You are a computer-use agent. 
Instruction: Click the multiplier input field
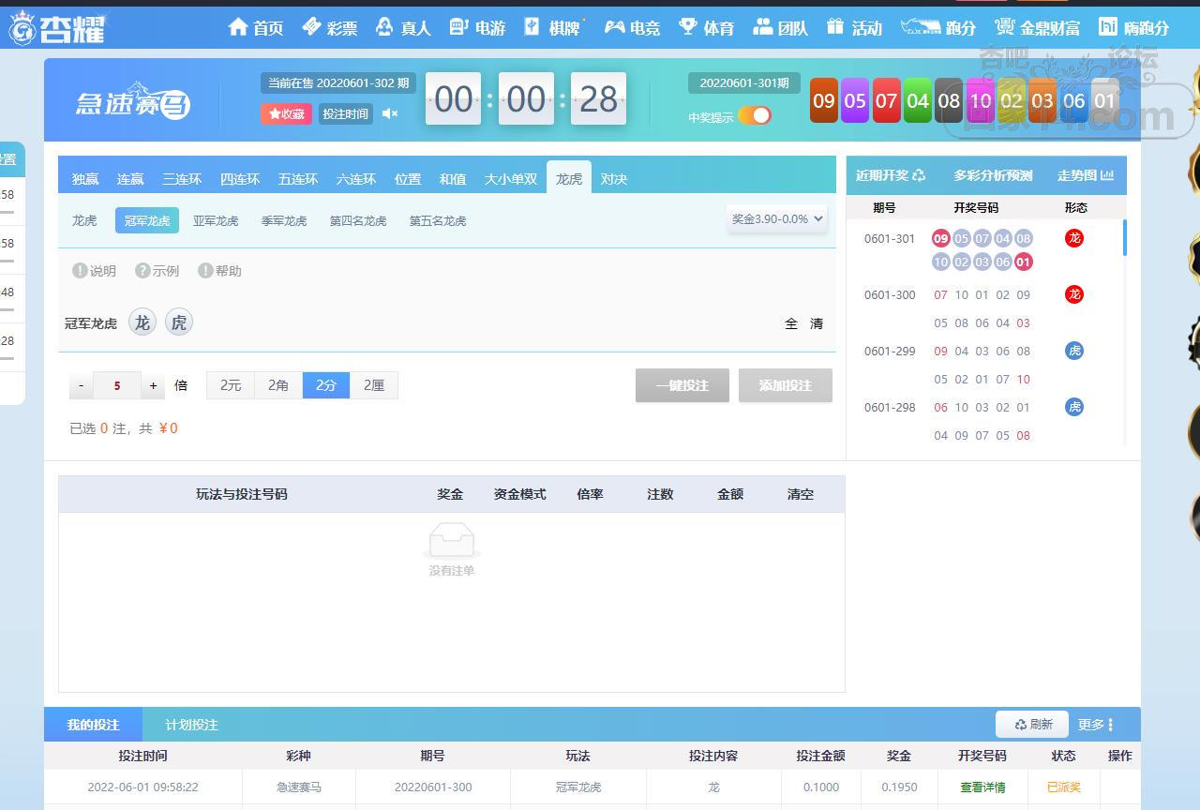(117, 385)
